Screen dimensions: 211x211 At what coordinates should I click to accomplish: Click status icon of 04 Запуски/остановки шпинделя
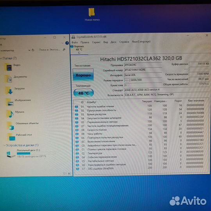77,118
